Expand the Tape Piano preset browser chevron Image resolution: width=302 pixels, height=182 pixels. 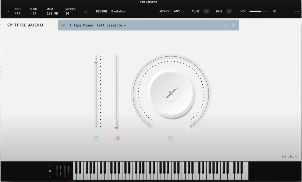point(63,25)
